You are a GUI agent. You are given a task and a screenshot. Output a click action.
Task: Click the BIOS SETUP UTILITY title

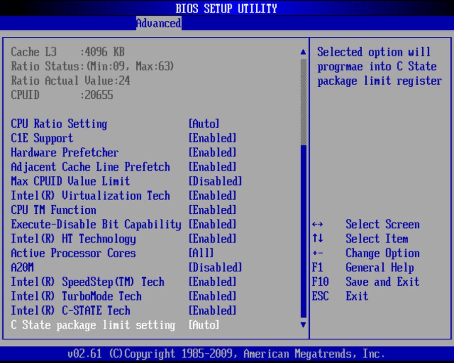click(x=226, y=9)
